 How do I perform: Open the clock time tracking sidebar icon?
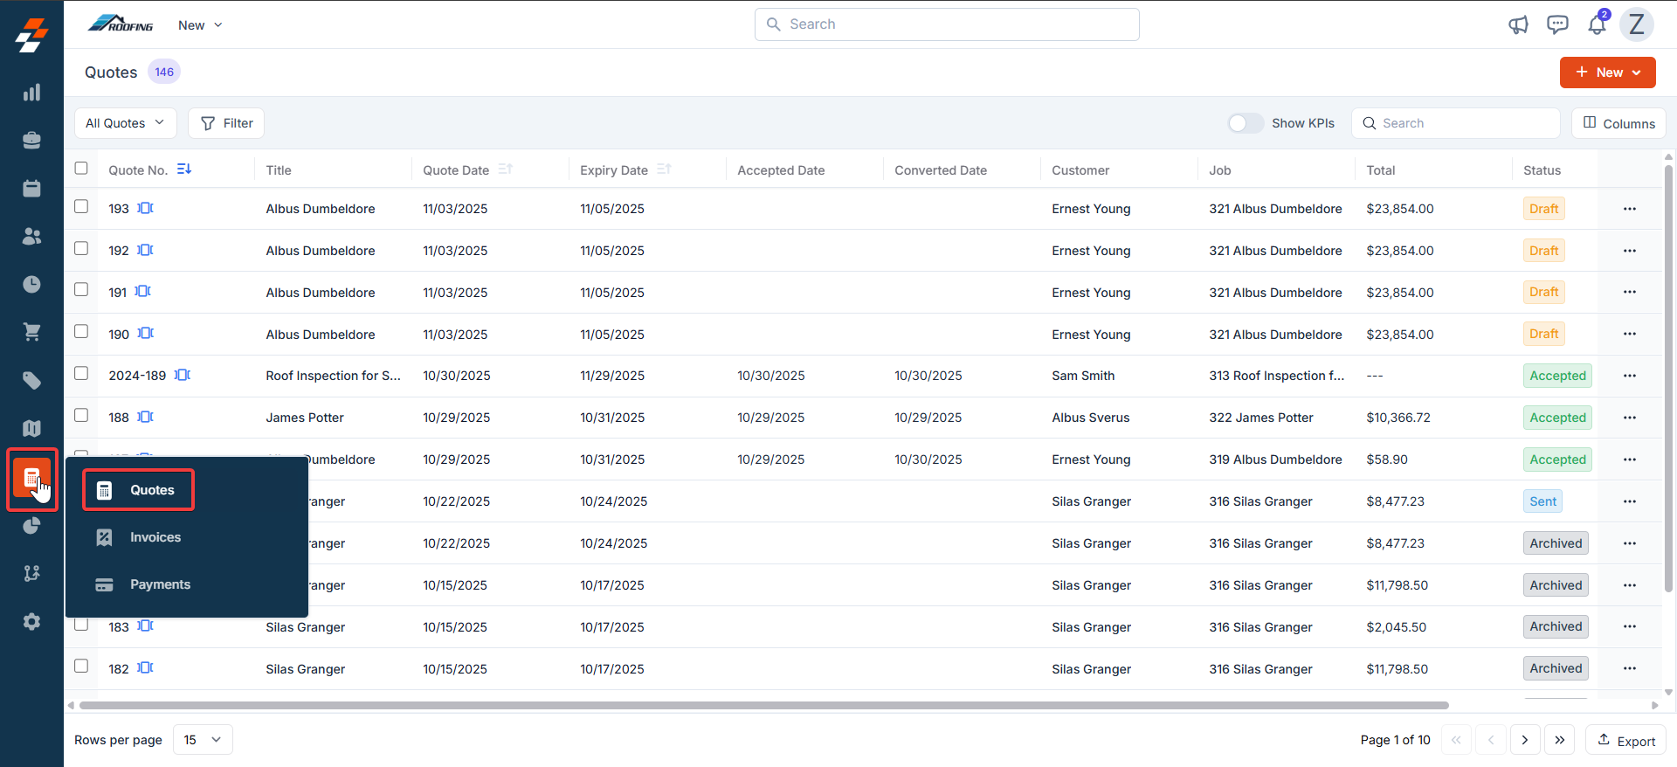pyautogui.click(x=31, y=284)
